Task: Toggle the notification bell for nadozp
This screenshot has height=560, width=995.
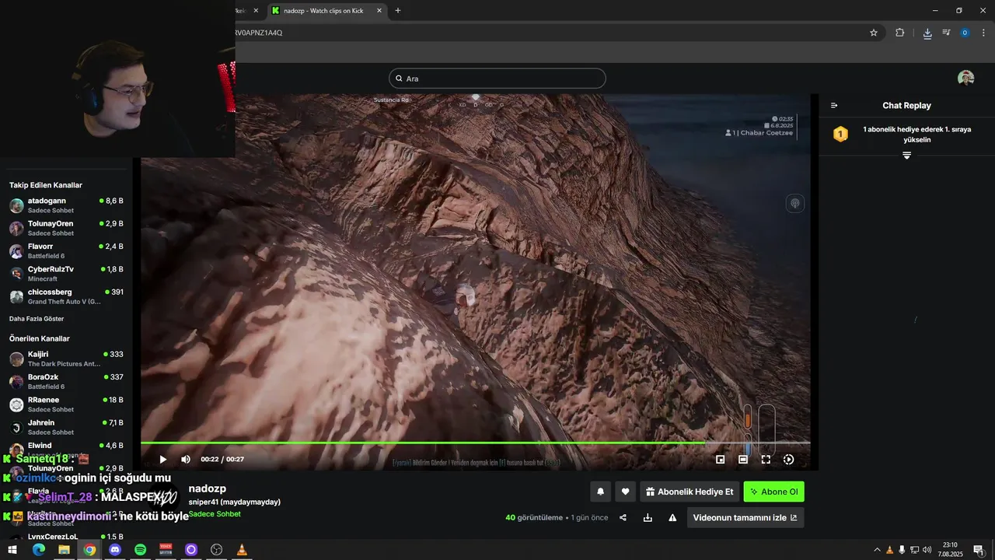Action: tap(600, 492)
